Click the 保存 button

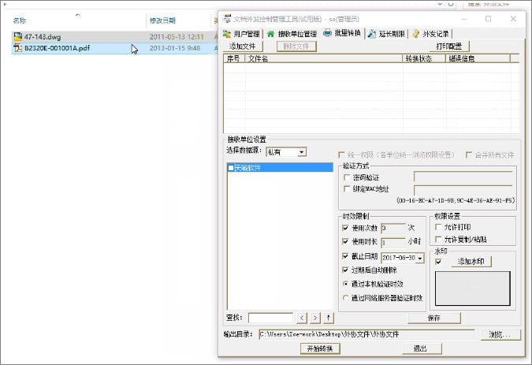[x=434, y=318]
